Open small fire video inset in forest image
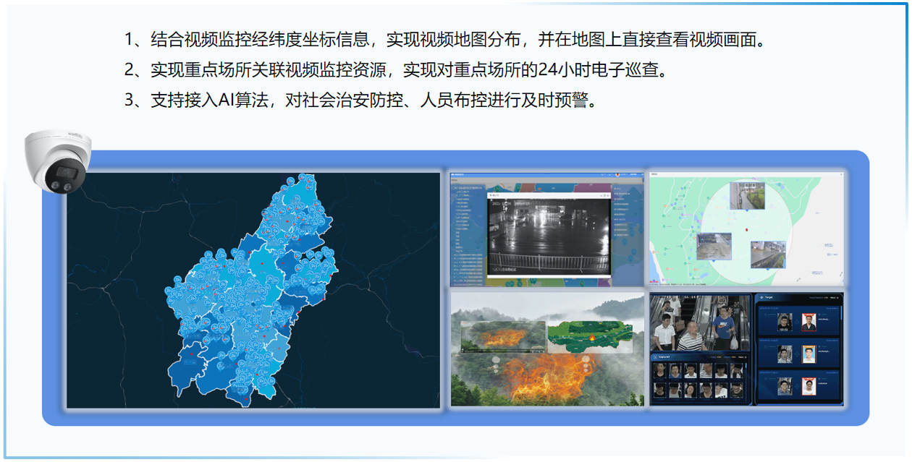Viewport: 912px width, 462px height. (x=502, y=338)
